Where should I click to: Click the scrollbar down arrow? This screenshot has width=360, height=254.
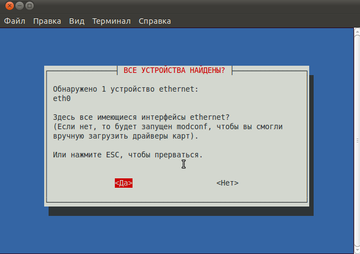[357, 251]
